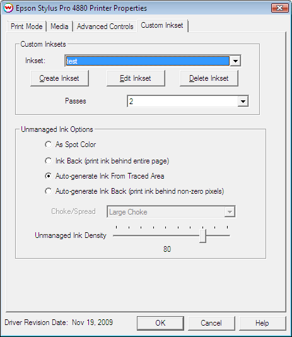
Task: Confirm settings with the OK button
Action: 160,323
